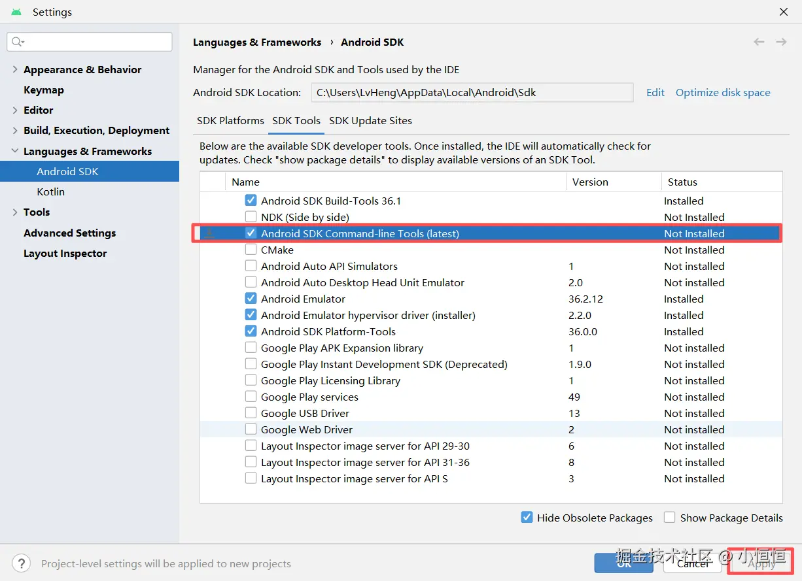
Task: Enable Show Package Details
Action: point(669,517)
